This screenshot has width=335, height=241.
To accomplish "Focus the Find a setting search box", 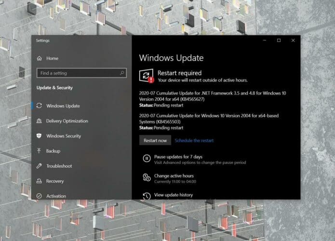I will click(x=81, y=73).
